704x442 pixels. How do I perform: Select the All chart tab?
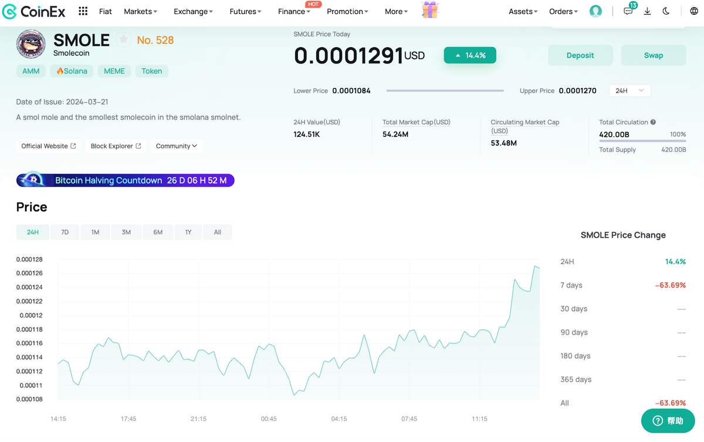[218, 232]
